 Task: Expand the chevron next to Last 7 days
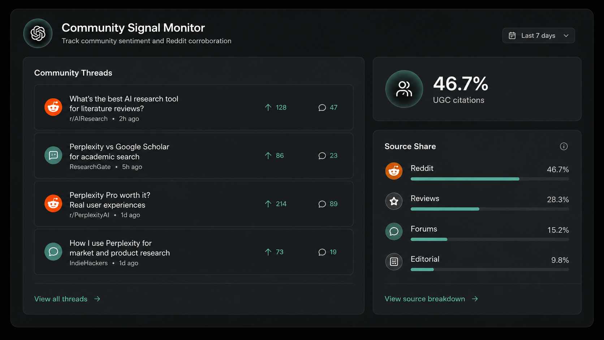566,35
